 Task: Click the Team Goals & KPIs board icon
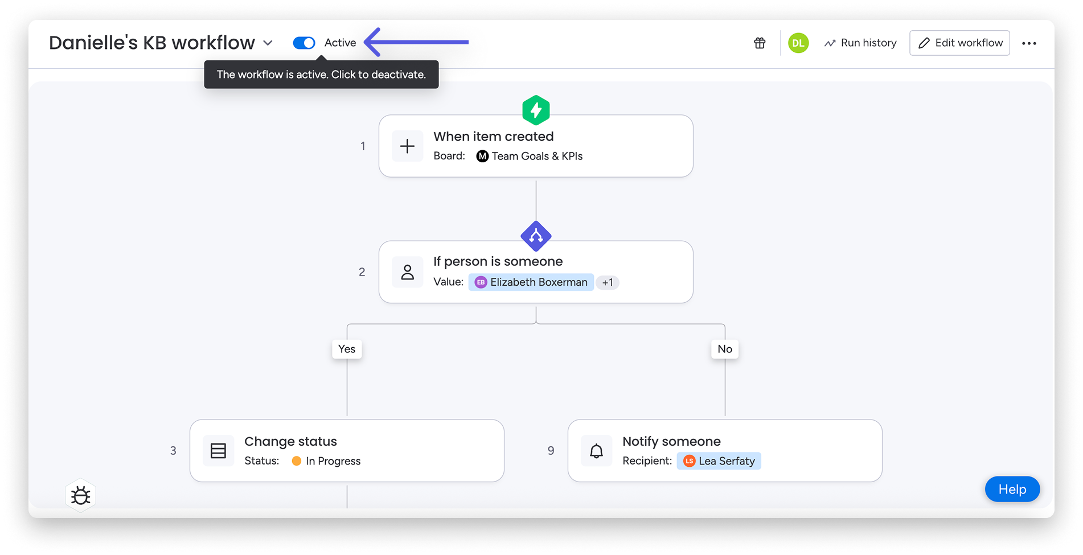coord(482,156)
